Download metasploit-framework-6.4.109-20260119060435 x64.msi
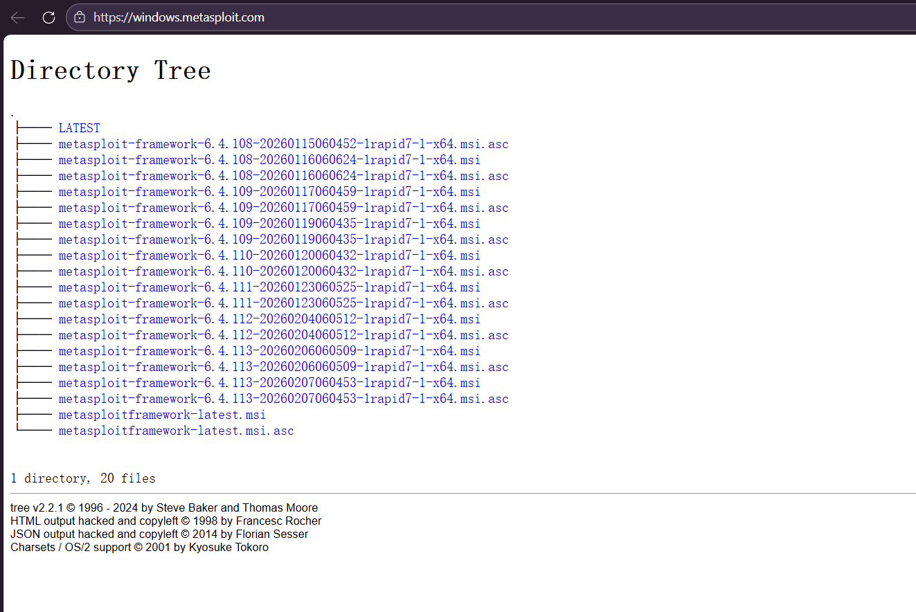The width and height of the screenshot is (916, 612). 269,224
